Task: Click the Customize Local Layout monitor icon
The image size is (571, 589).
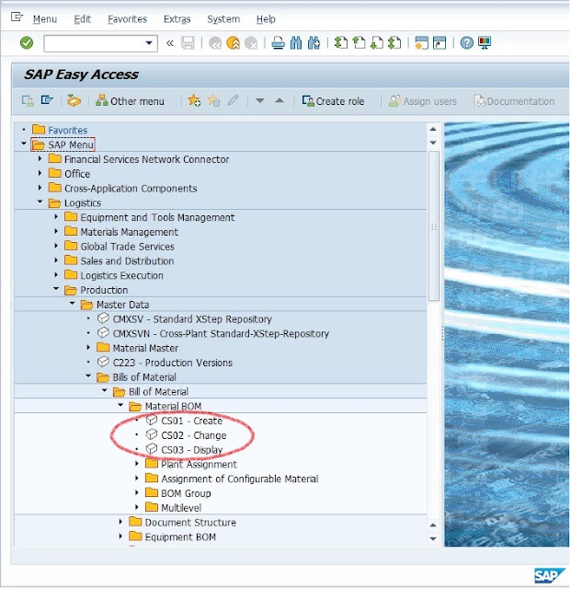Action: coord(485,42)
